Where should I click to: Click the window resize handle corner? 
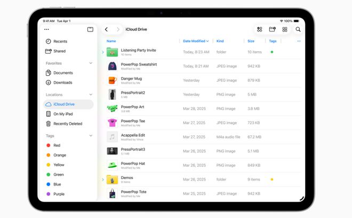pyautogui.click(x=302, y=198)
